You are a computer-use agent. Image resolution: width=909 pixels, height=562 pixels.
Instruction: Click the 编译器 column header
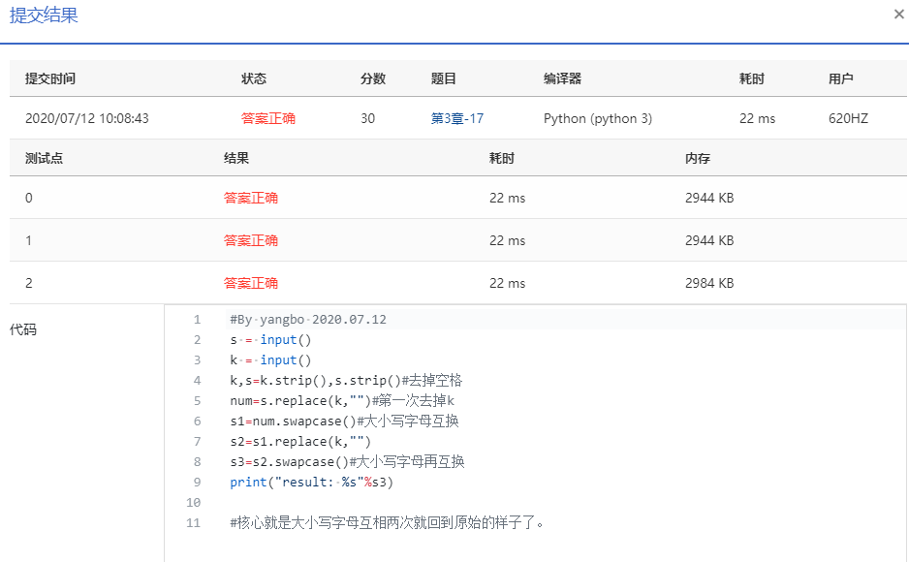click(562, 78)
